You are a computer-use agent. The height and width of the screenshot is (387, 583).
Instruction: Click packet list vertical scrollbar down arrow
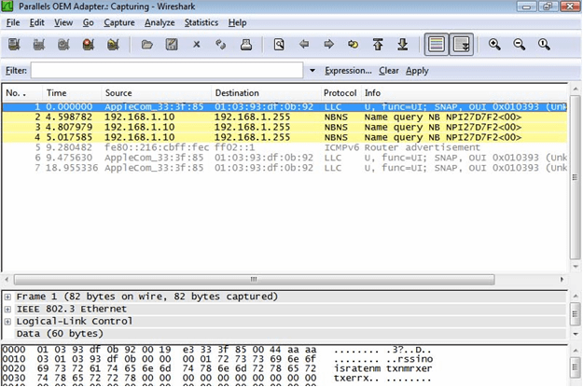tap(576, 266)
